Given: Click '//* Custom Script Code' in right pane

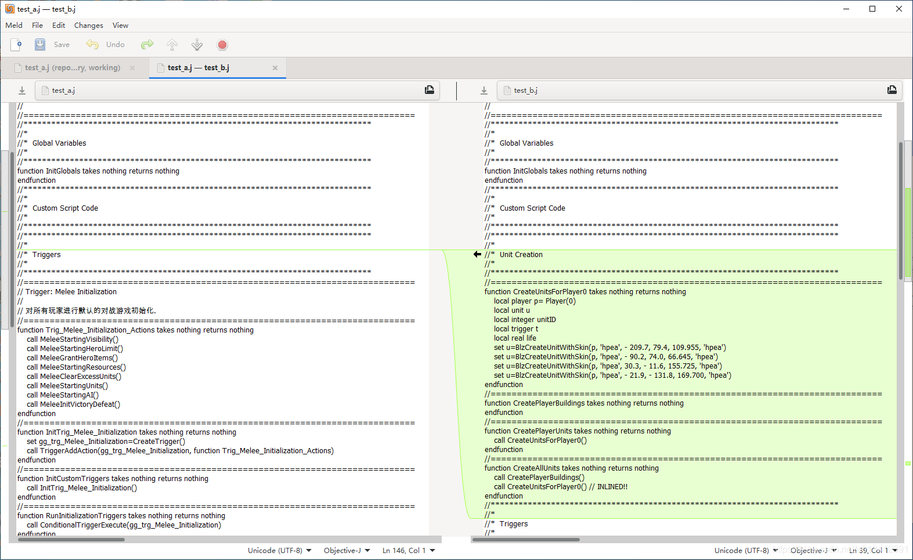Looking at the screenshot, I should (525, 208).
